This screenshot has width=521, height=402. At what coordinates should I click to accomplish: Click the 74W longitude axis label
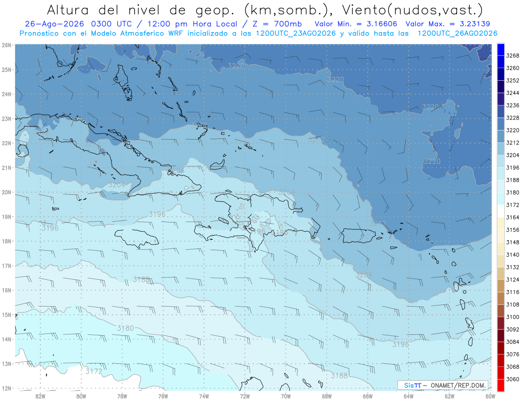pos(204,396)
